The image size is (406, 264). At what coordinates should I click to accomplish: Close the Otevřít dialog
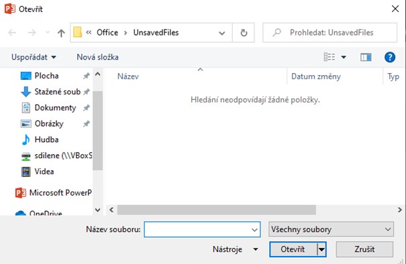tap(395, 9)
